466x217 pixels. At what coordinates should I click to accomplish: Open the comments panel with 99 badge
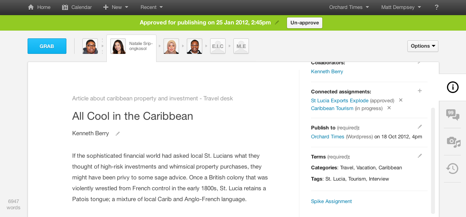click(452, 114)
